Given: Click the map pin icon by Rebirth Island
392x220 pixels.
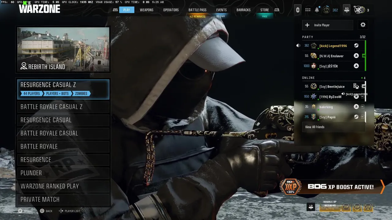Looking at the screenshot, I should point(24,66).
